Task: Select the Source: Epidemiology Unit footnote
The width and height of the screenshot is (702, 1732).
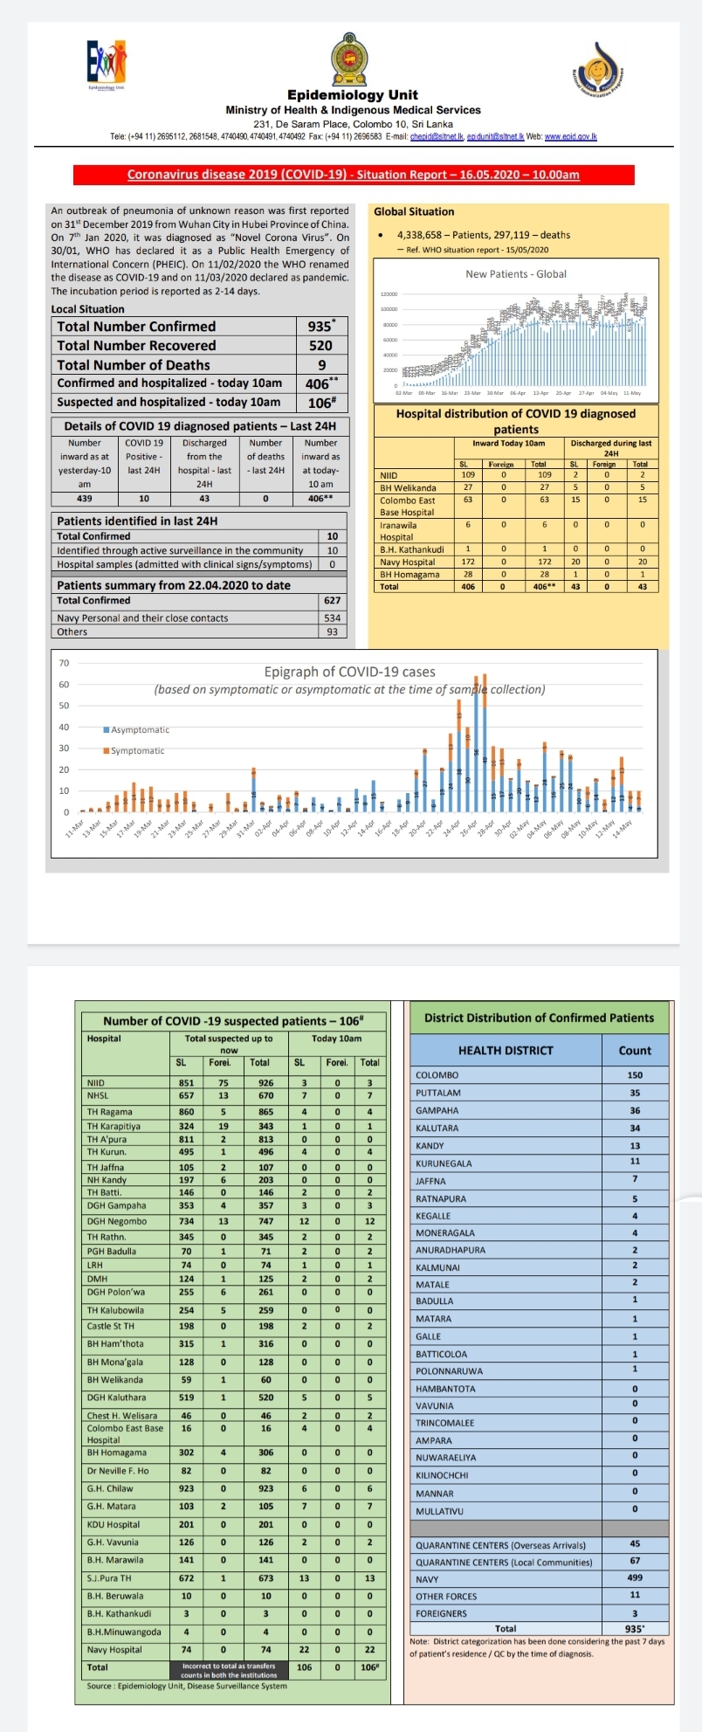Action: coord(187,1686)
